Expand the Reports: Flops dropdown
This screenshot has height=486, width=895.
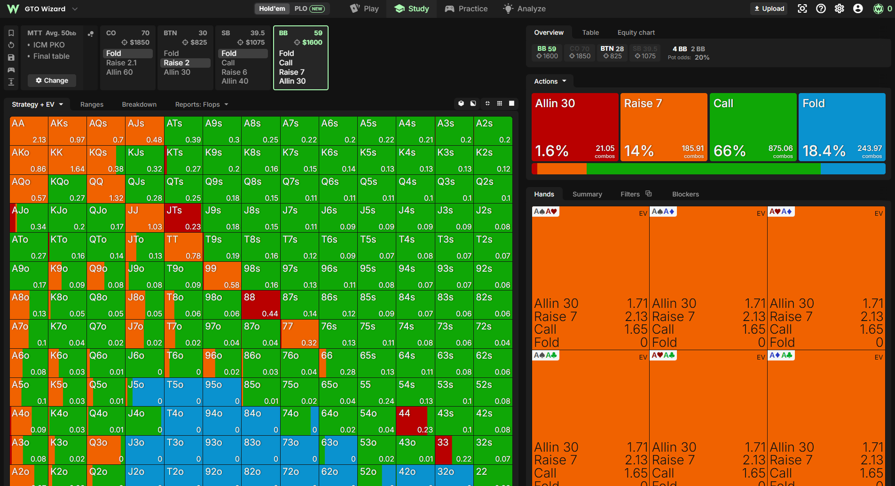click(x=202, y=104)
